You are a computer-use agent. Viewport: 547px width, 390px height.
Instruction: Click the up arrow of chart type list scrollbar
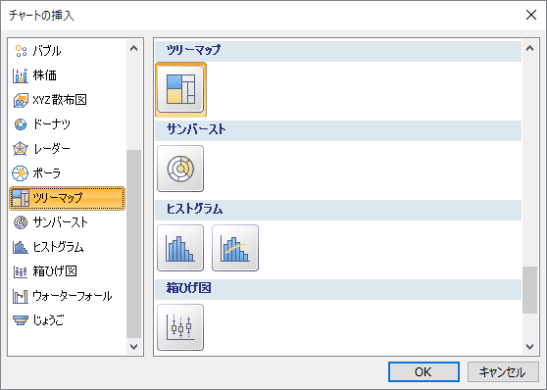(133, 48)
